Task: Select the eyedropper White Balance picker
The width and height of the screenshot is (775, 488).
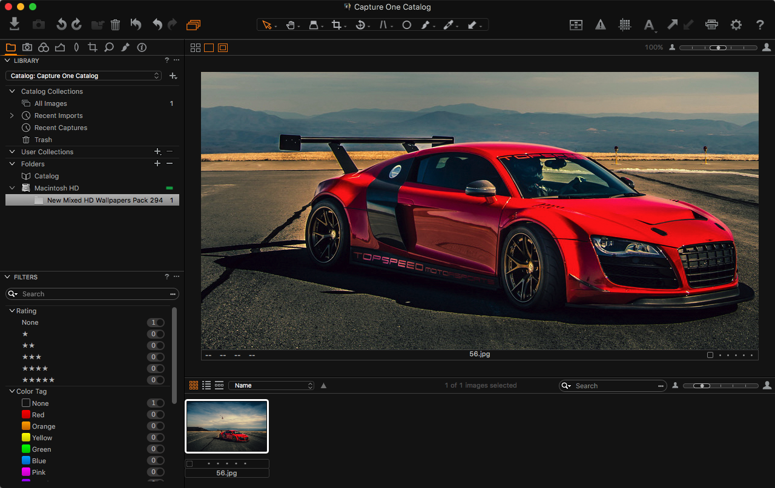Action: (x=449, y=25)
